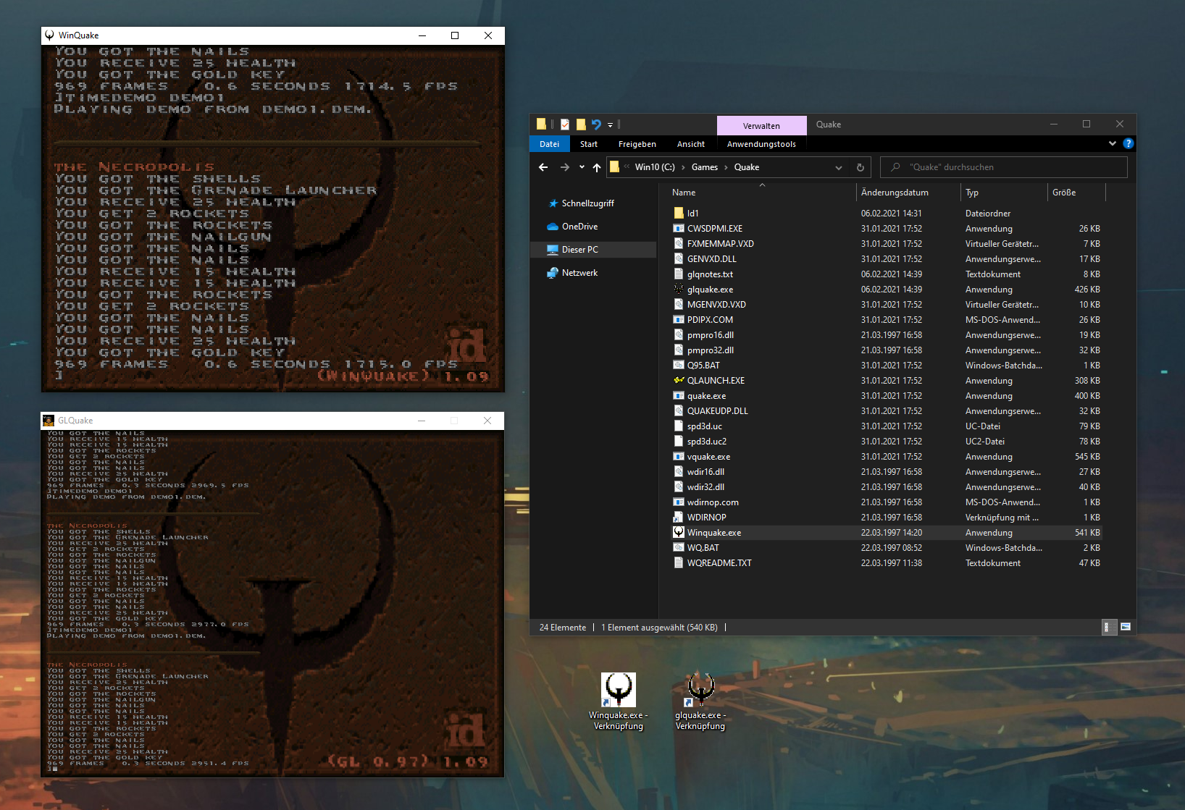This screenshot has height=810, width=1185.
Task: Select the glquake.exe icon in the file list
Action: point(679,290)
